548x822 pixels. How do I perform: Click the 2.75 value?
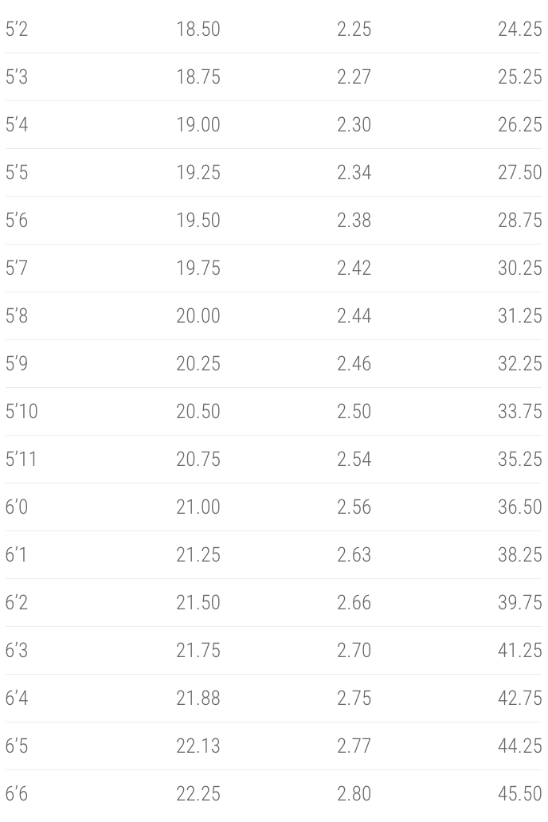[354, 699]
